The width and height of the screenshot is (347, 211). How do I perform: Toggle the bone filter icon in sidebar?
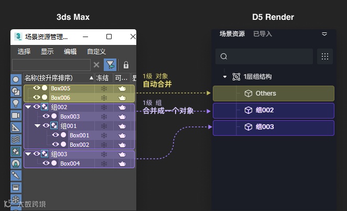(16, 175)
